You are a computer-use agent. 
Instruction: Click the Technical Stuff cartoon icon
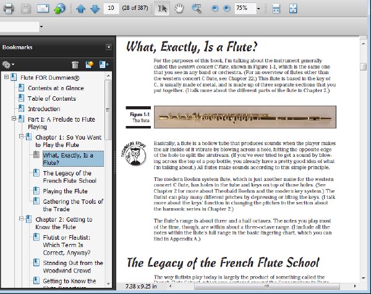[x=134, y=154]
